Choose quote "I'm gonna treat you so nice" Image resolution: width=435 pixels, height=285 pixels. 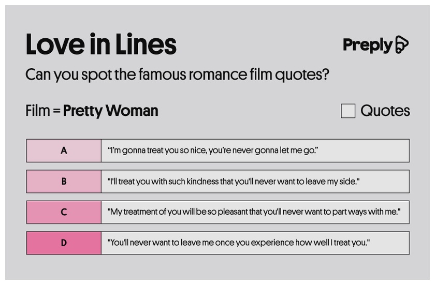255,151
